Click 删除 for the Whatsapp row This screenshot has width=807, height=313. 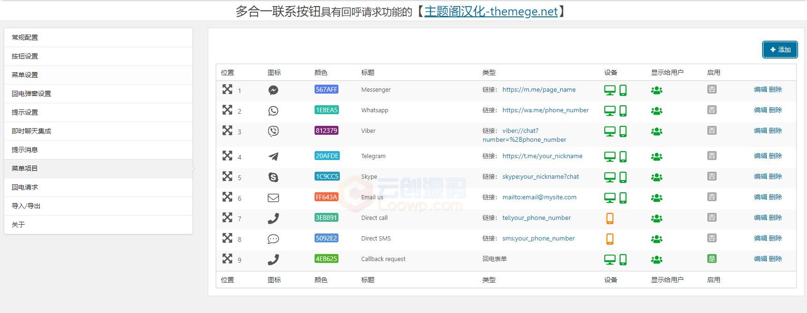click(775, 110)
